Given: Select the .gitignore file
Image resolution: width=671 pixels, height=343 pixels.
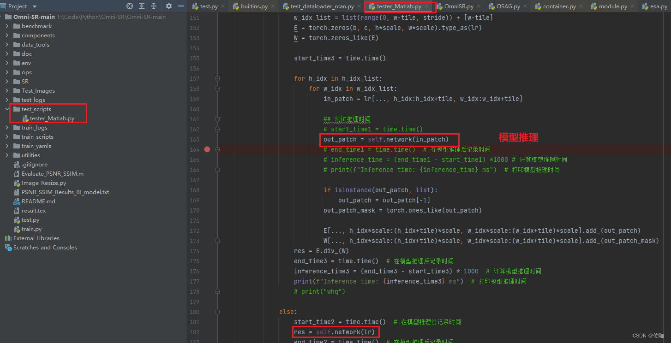Looking at the screenshot, I should coord(30,165).
